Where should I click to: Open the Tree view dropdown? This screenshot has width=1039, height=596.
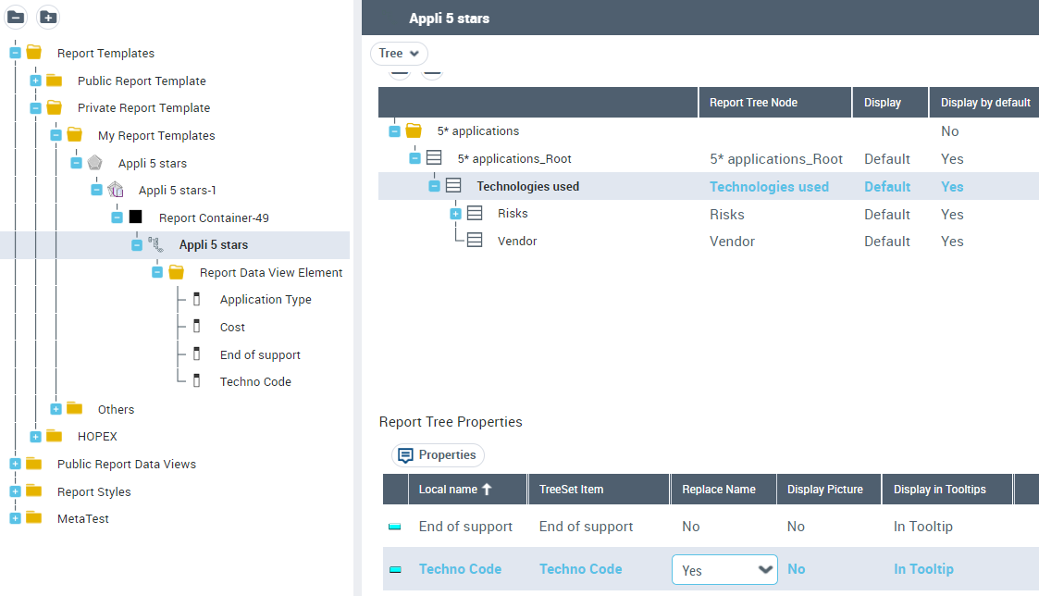click(x=399, y=54)
